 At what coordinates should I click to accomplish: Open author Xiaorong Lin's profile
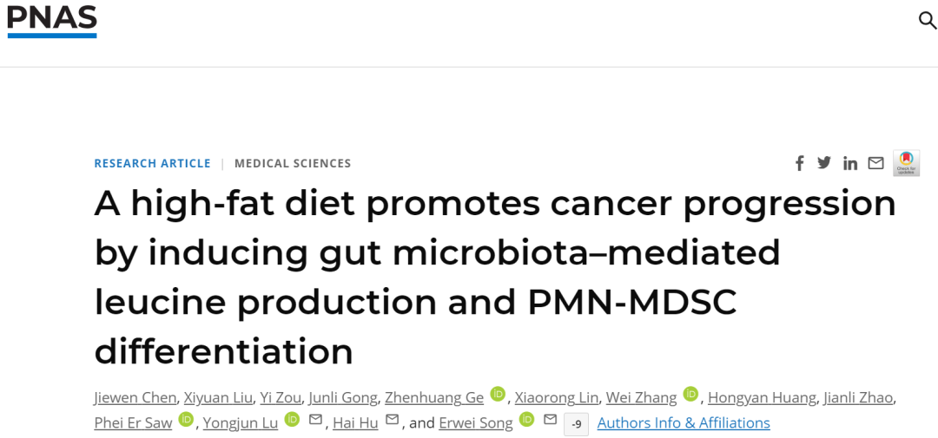[x=557, y=397]
